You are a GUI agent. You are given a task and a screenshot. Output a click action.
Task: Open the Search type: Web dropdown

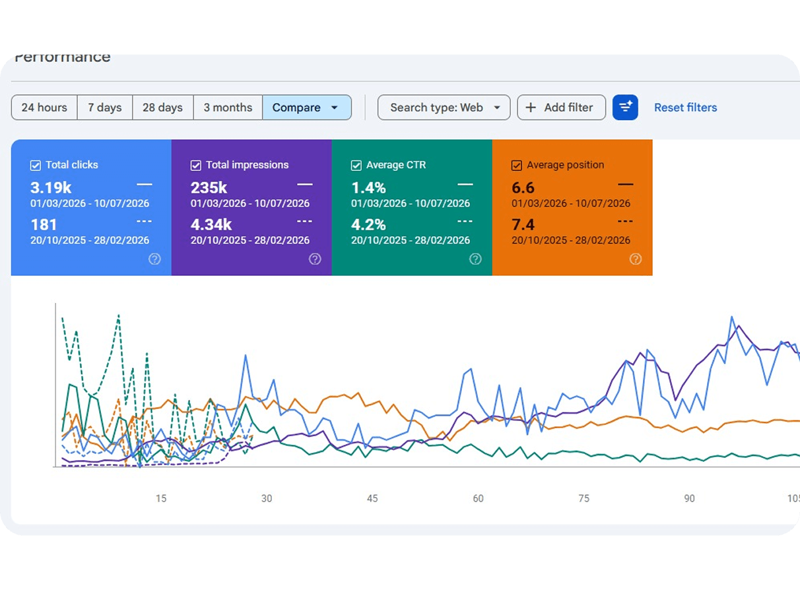[x=444, y=108]
